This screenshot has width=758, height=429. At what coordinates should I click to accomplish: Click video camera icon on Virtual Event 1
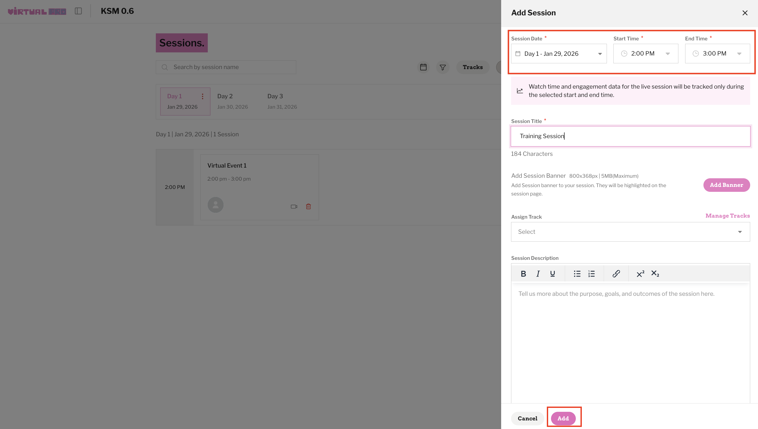coord(294,206)
